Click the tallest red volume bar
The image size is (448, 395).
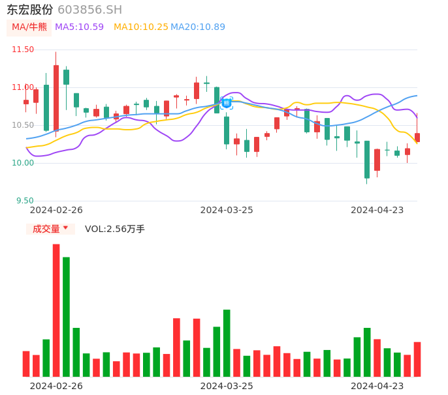tap(56, 310)
